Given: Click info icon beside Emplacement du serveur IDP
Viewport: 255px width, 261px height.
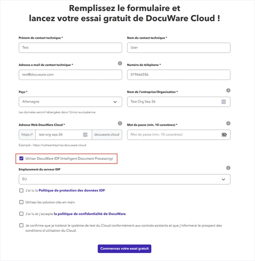Looking at the screenshot, I should click(x=228, y=168).
